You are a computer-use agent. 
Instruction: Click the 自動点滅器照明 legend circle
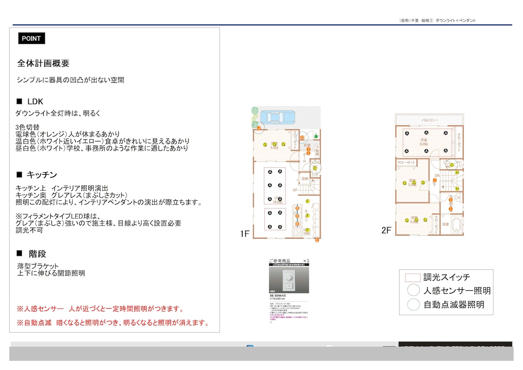point(413,305)
